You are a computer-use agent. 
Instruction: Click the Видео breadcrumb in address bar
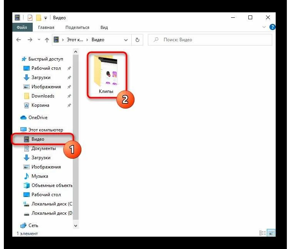tap(98, 40)
